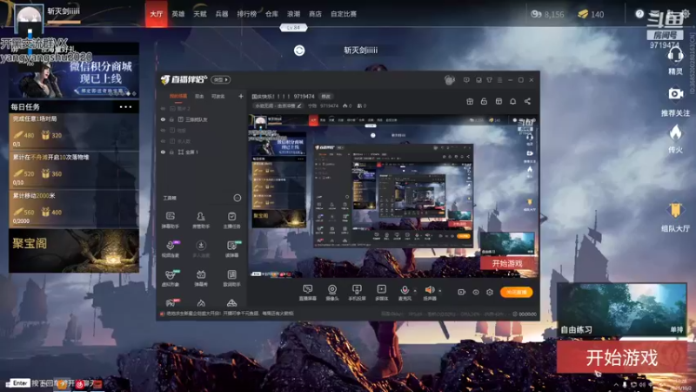Image resolution: width=696 pixels, height=392 pixels.
Task: Click the mascot avatar icon in title bar
Action: click(449, 80)
